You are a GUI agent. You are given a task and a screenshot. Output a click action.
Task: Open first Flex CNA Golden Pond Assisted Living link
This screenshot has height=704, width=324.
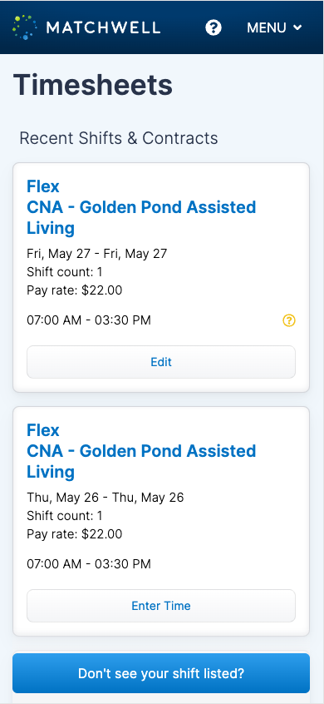point(141,207)
